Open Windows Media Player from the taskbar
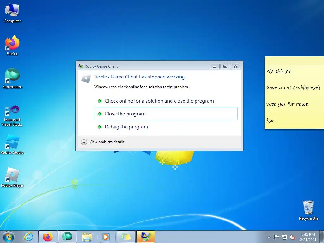 click(106, 237)
